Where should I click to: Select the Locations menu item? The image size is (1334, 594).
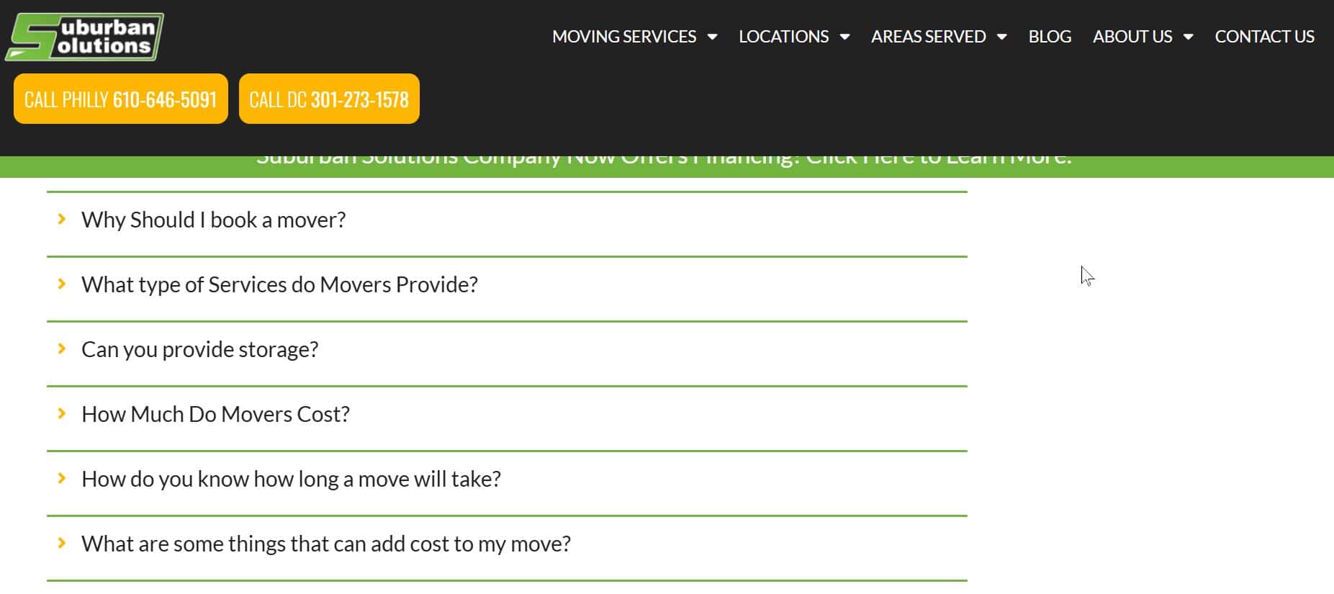pos(783,37)
